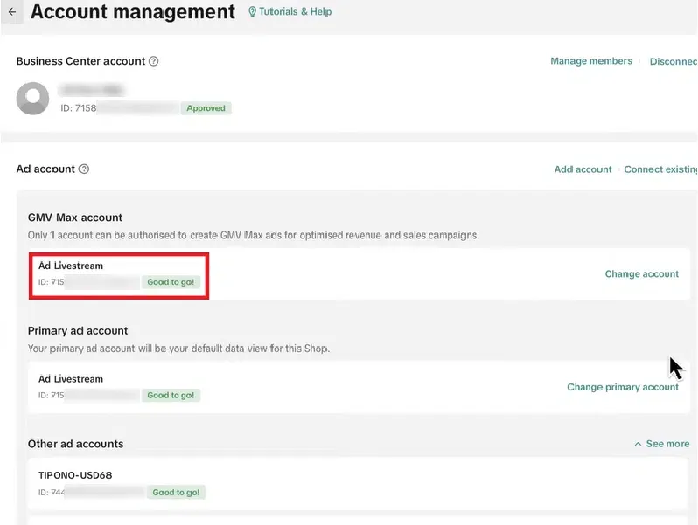Select the GMV Max Ad Livestream account
This screenshot has width=698, height=525.
[x=71, y=266]
